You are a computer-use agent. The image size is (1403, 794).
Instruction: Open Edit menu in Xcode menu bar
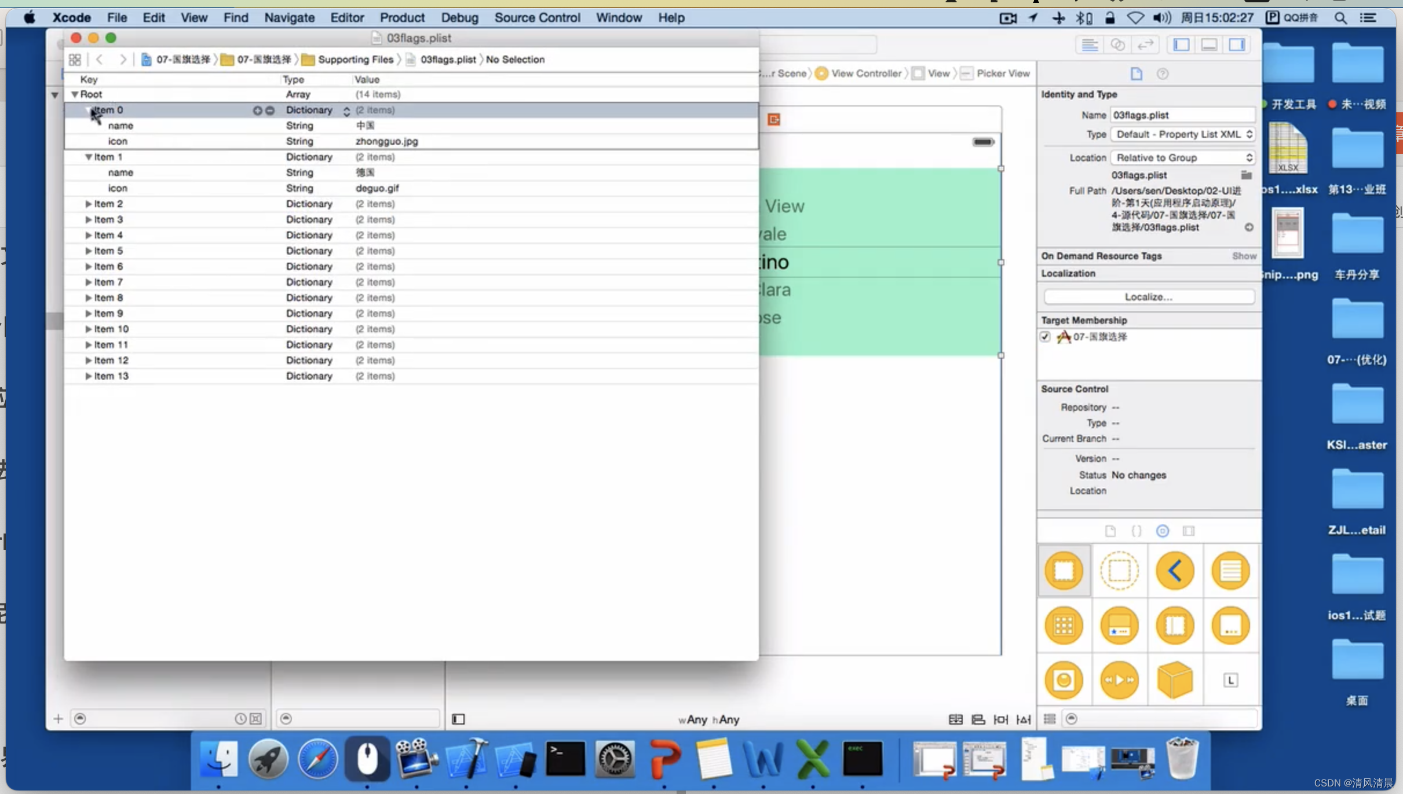pos(153,16)
